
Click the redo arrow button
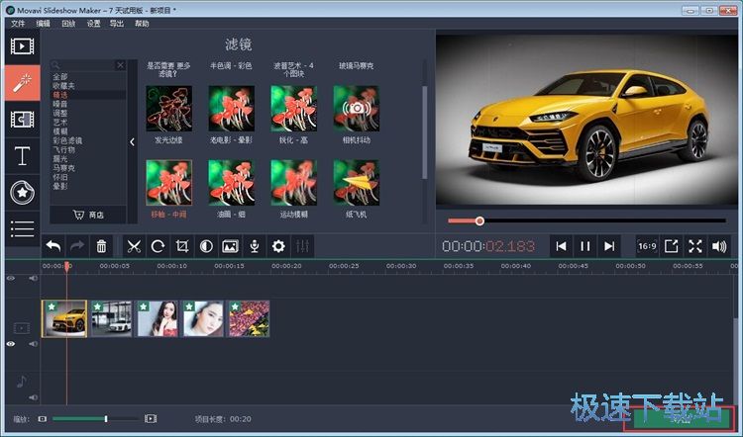[77, 246]
